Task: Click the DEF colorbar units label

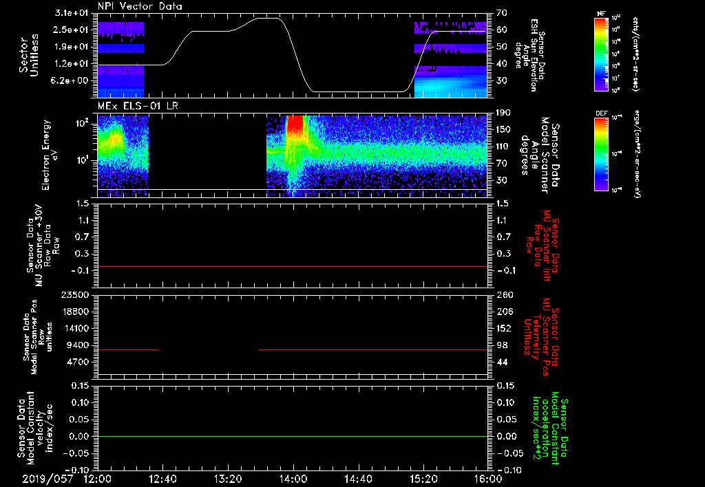Action: (x=637, y=154)
